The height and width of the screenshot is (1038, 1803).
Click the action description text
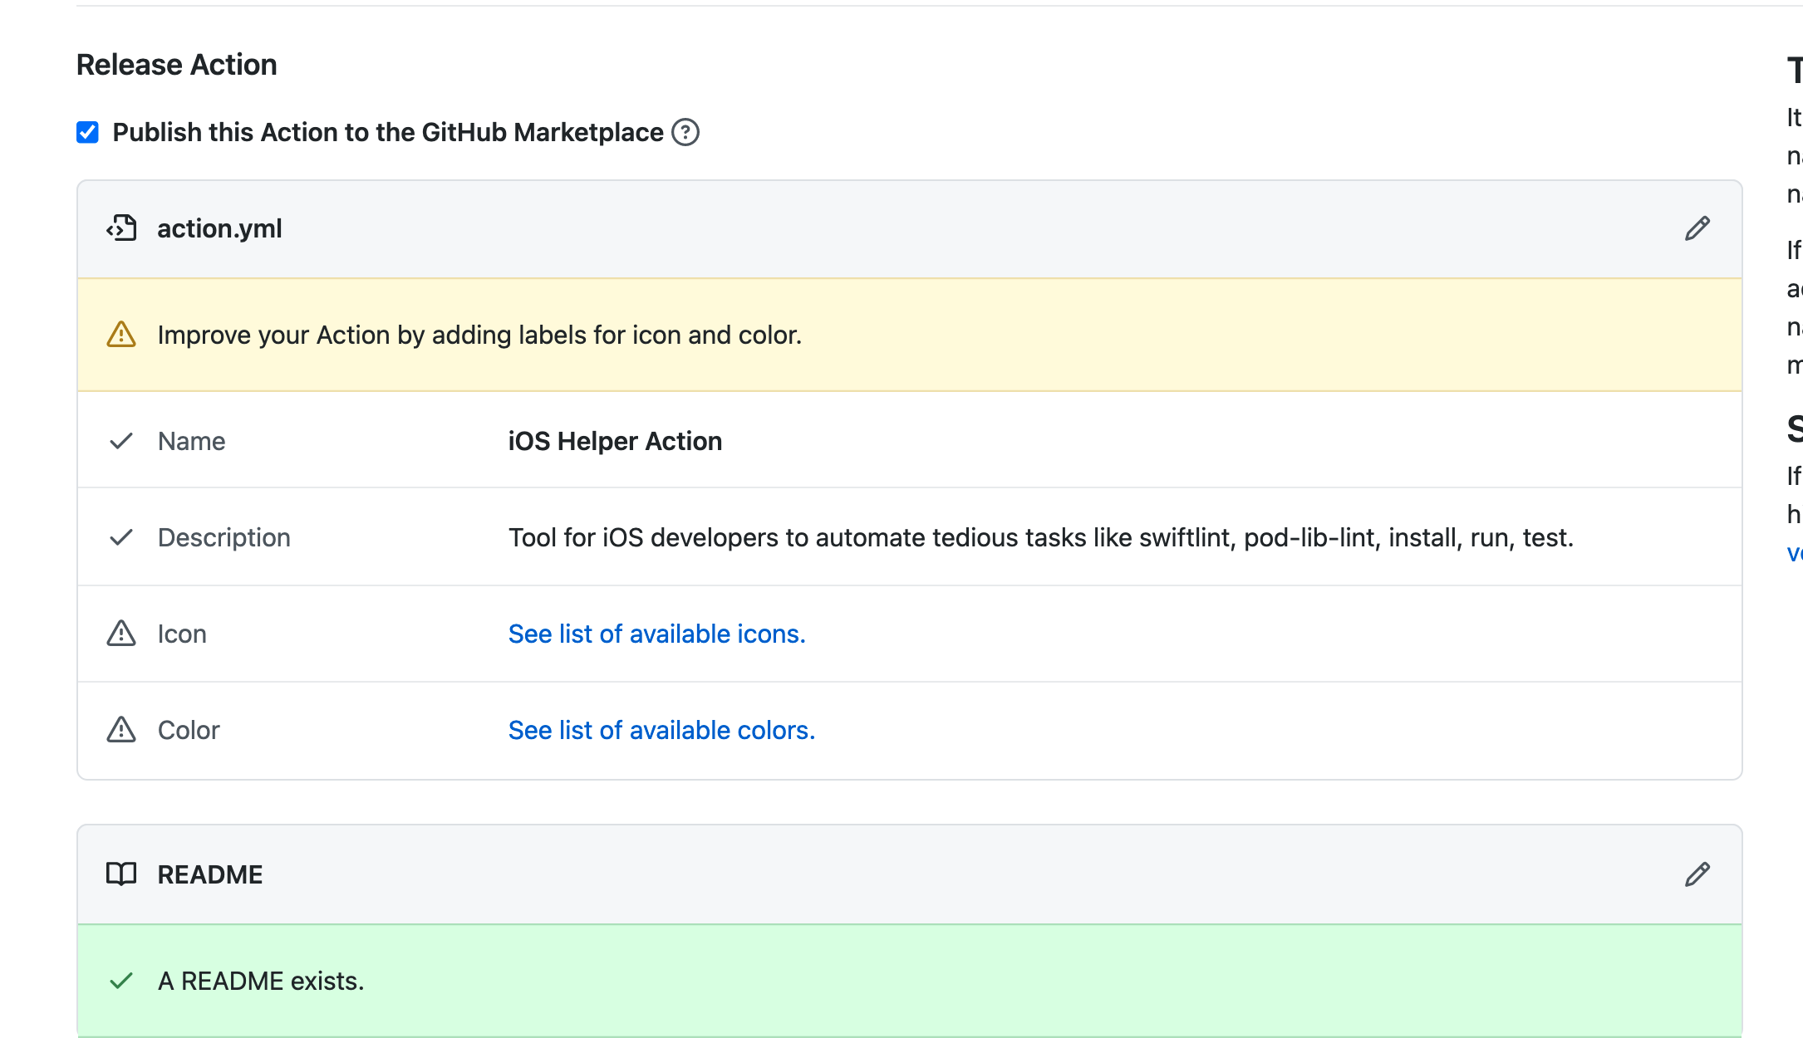point(1040,537)
